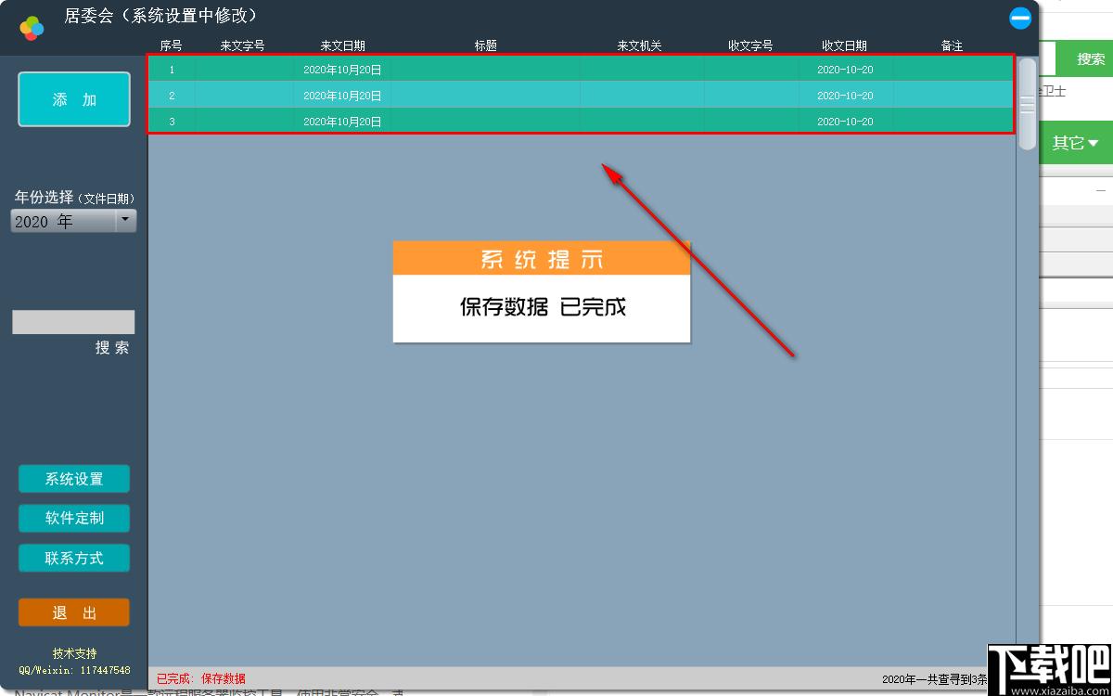
Task: Open the 2020年 year selection dropdown
Action: pyautogui.click(x=73, y=221)
